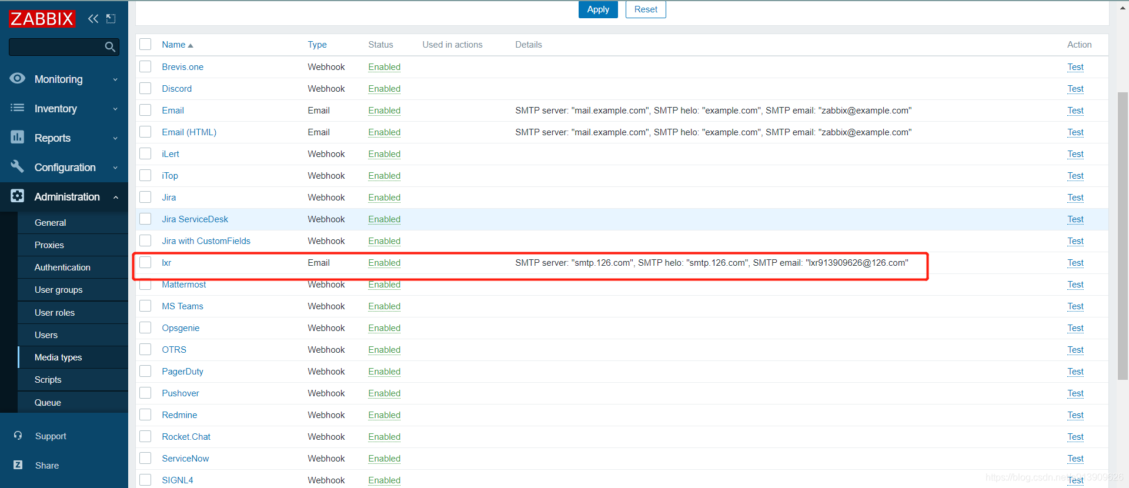Click Test for the lxr row
Image resolution: width=1129 pixels, height=488 pixels.
[x=1075, y=262]
